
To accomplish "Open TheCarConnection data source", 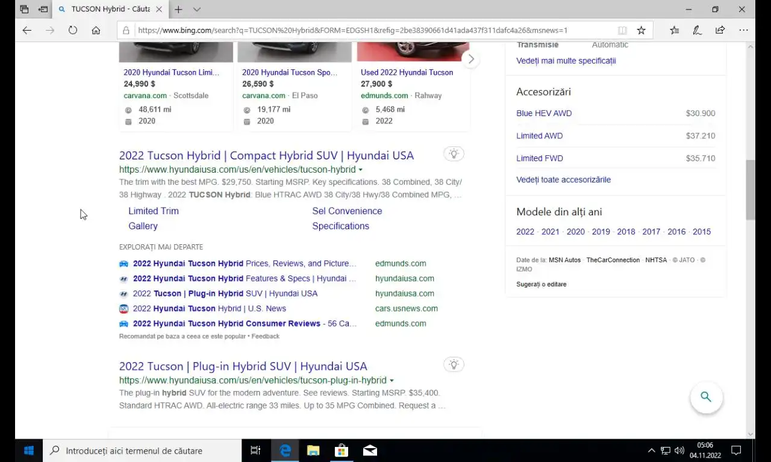I will pos(613,260).
